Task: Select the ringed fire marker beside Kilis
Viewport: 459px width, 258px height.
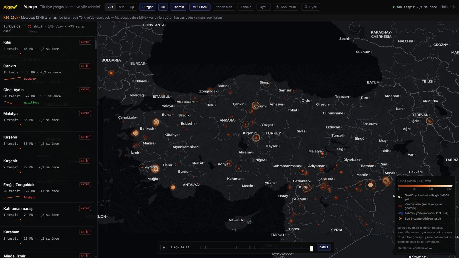Action: point(307,188)
